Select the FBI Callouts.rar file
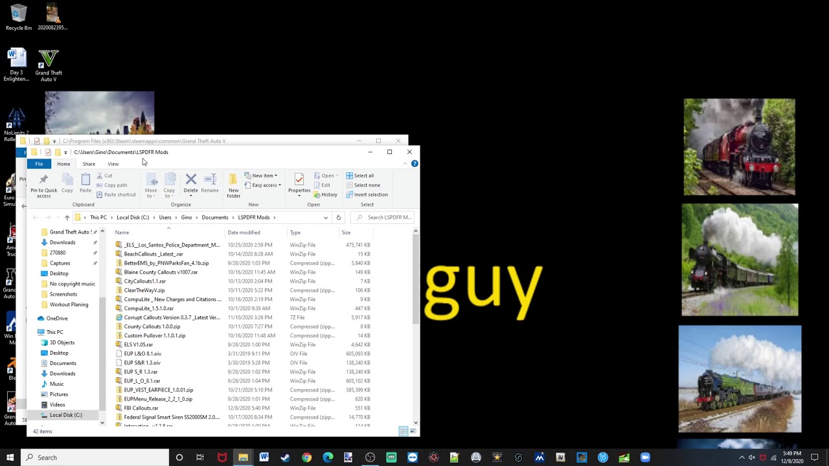This screenshot has width=829, height=466. (141, 408)
